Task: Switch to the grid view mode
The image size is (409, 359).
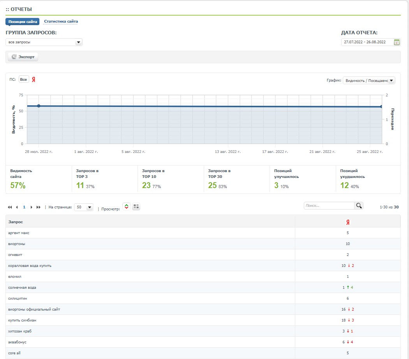Action: (136, 207)
